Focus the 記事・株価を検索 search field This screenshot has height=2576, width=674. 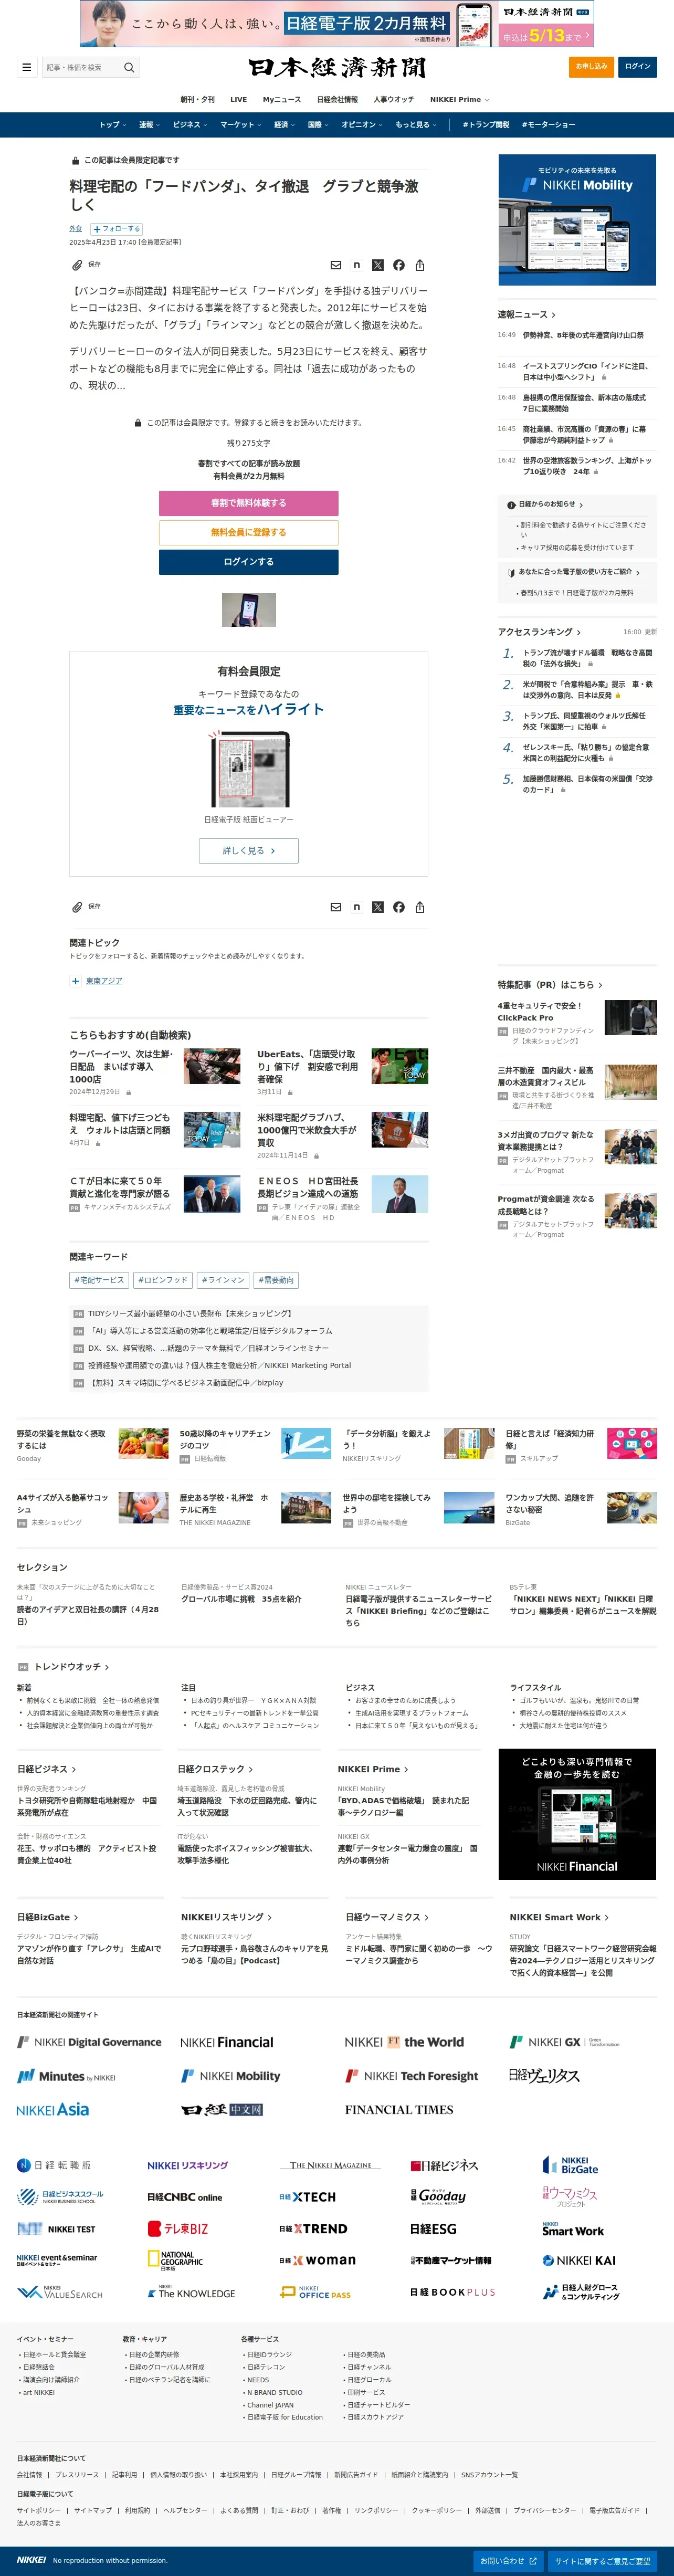(x=81, y=67)
